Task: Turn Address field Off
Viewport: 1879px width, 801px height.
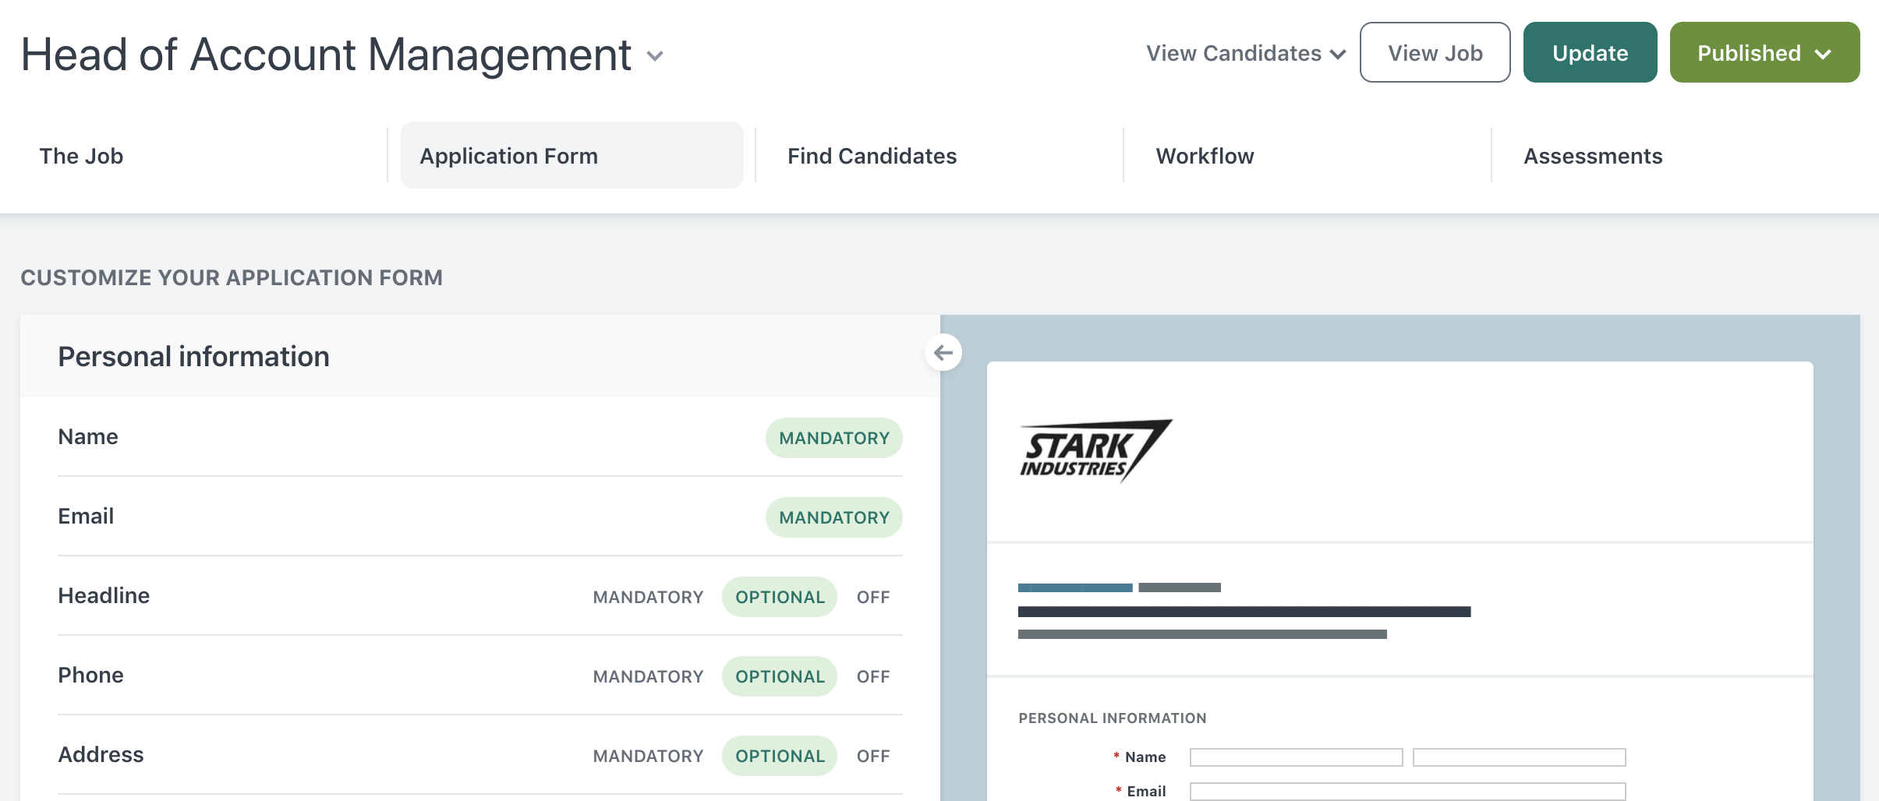Action: 873,756
